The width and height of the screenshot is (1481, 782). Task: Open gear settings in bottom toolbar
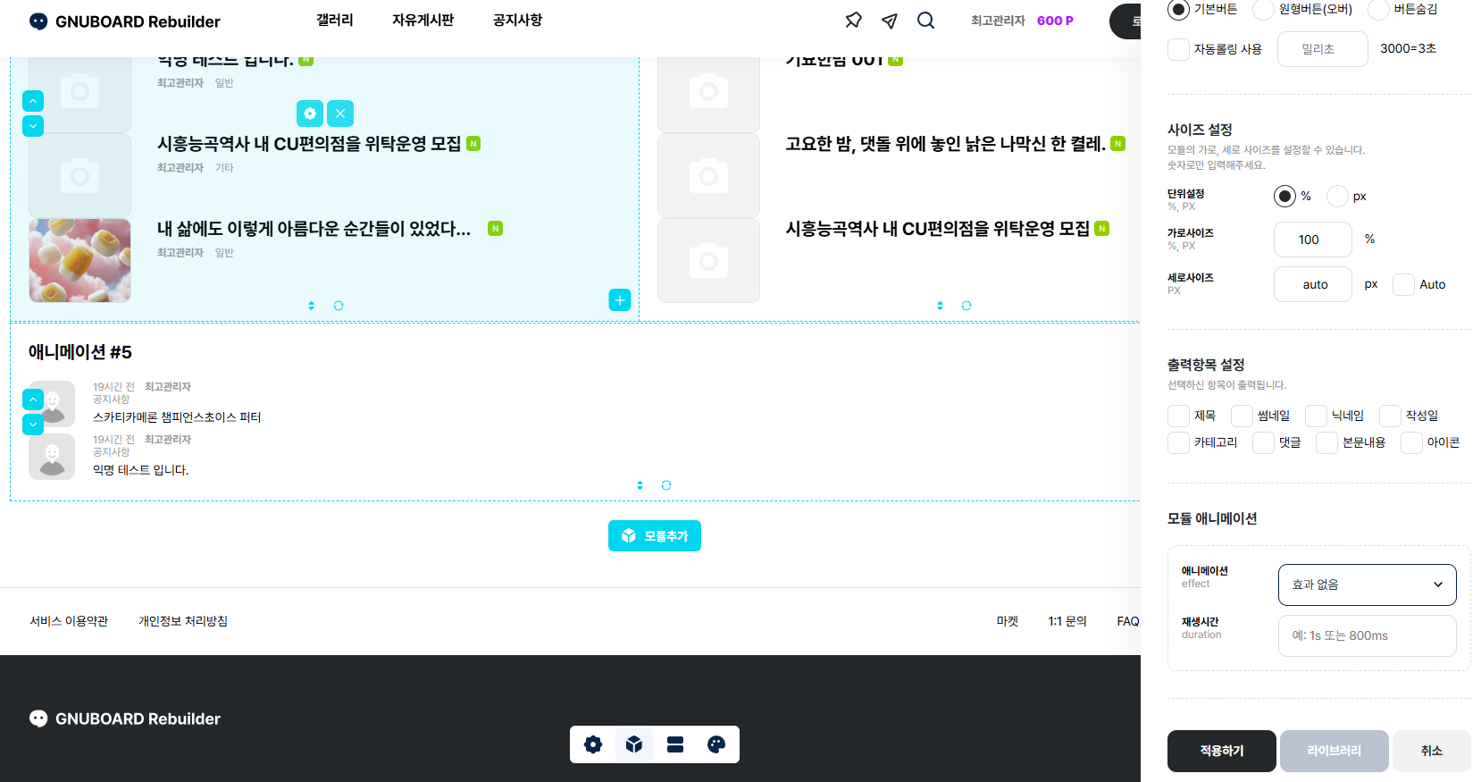coord(593,744)
